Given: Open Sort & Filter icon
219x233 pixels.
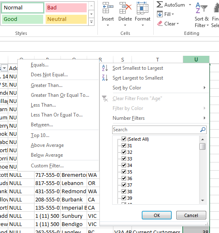Looking at the screenshot, I should 201,8.
